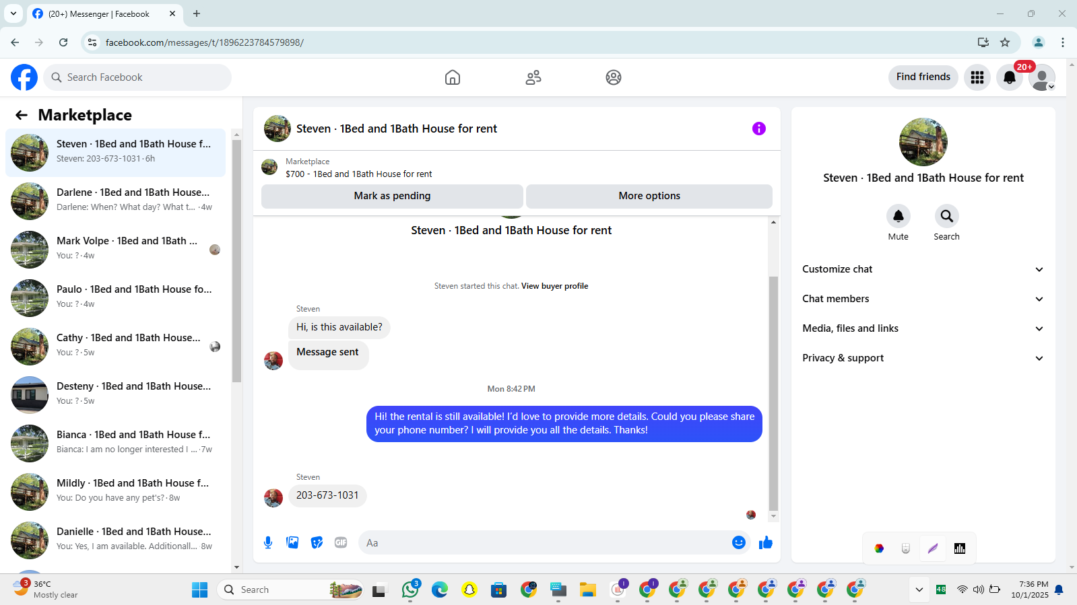This screenshot has height=605, width=1077.
Task: Mute this conversation with the bell icon
Action: coord(899,216)
